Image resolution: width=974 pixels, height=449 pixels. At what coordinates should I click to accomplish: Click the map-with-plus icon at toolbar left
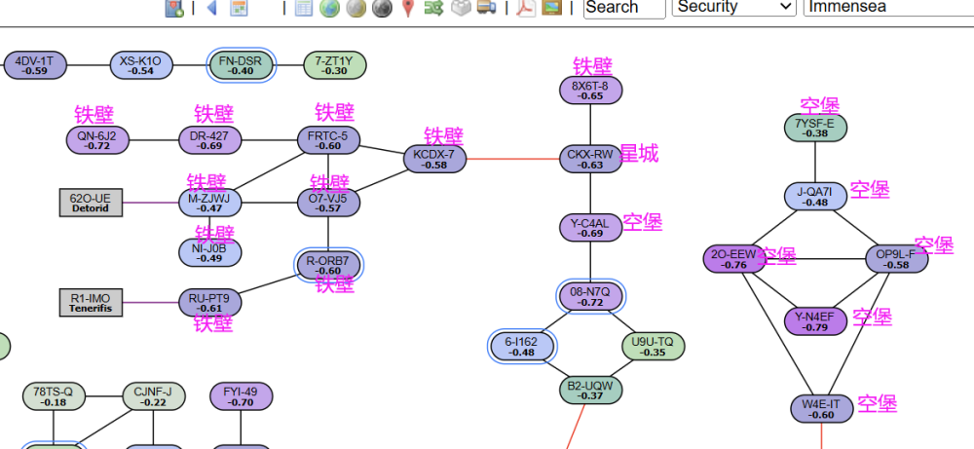(x=174, y=8)
